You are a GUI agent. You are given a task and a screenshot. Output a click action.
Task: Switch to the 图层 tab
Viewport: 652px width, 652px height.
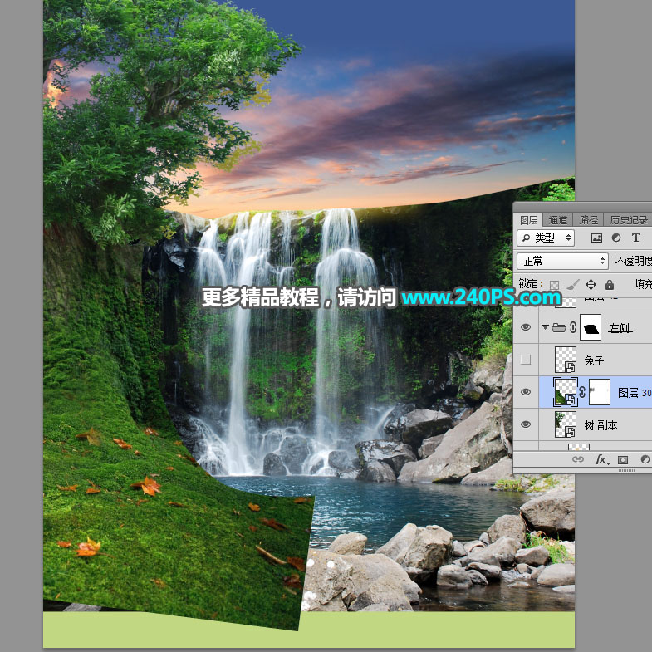click(x=529, y=220)
